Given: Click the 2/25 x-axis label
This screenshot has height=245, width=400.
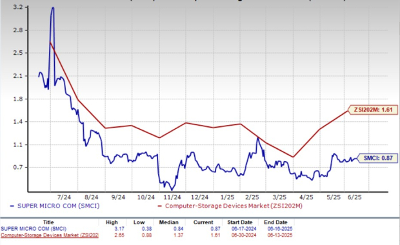Looking at the screenshot, I should click(252, 197).
